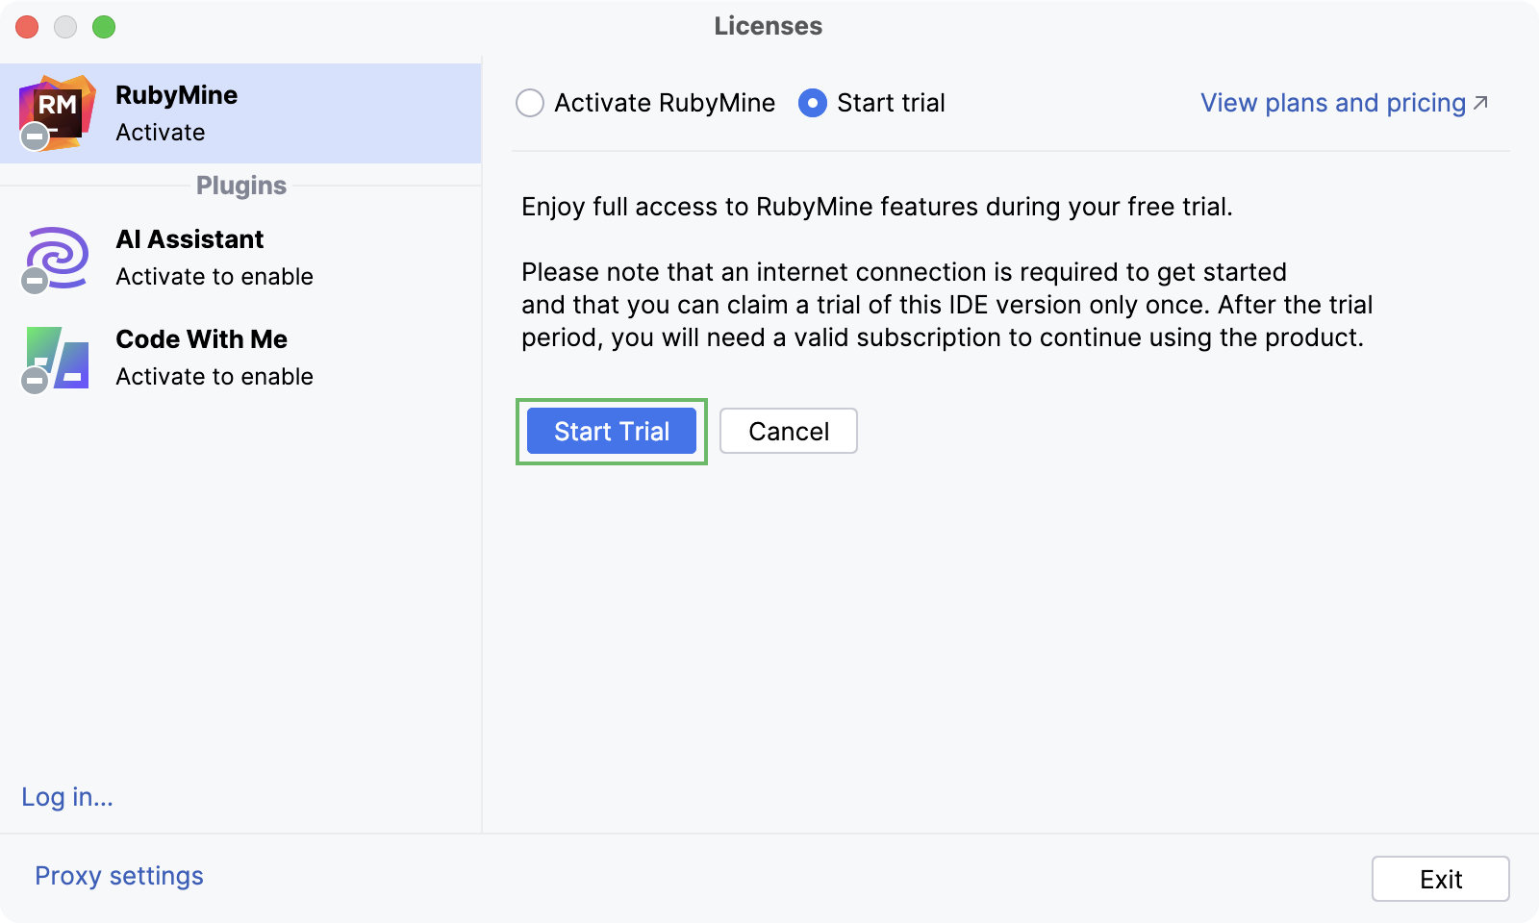Click the external-link arrow beside pricing link

[1480, 102]
